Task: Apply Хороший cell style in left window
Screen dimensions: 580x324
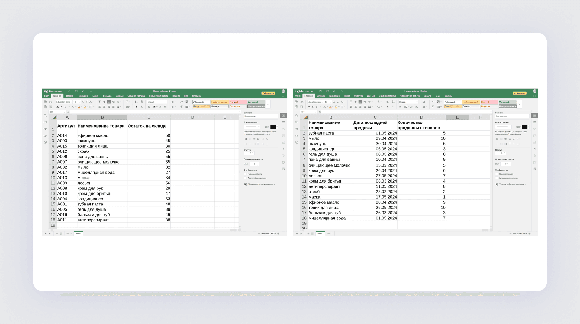Action: click(256, 102)
